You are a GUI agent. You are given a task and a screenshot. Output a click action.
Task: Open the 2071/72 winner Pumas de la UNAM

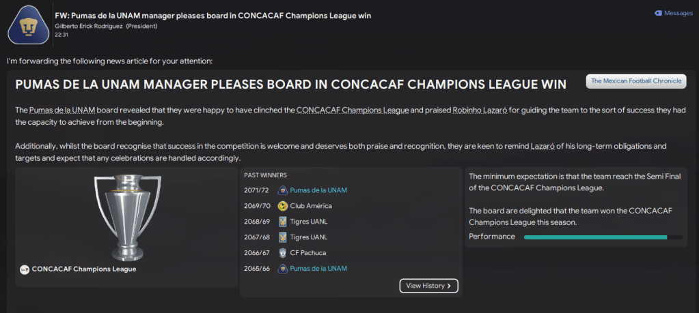click(318, 190)
